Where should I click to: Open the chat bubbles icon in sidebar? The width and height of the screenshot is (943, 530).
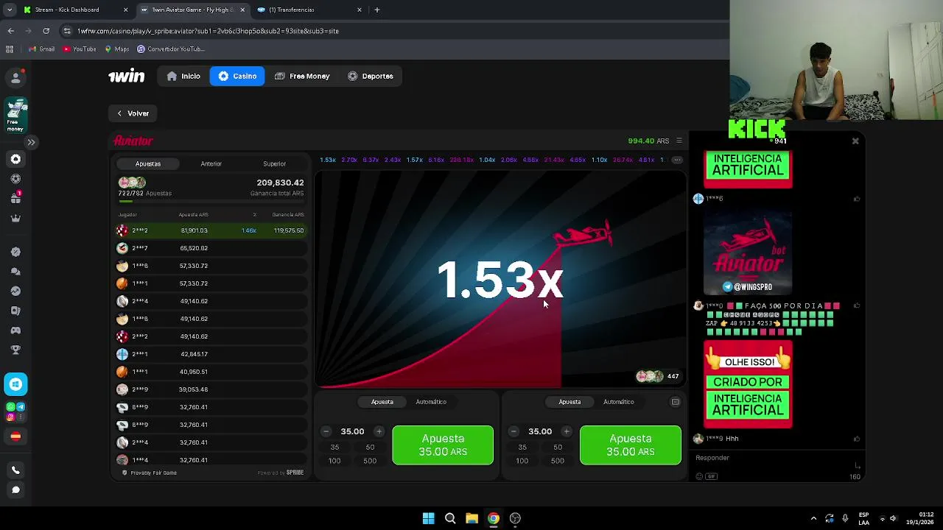click(15, 272)
